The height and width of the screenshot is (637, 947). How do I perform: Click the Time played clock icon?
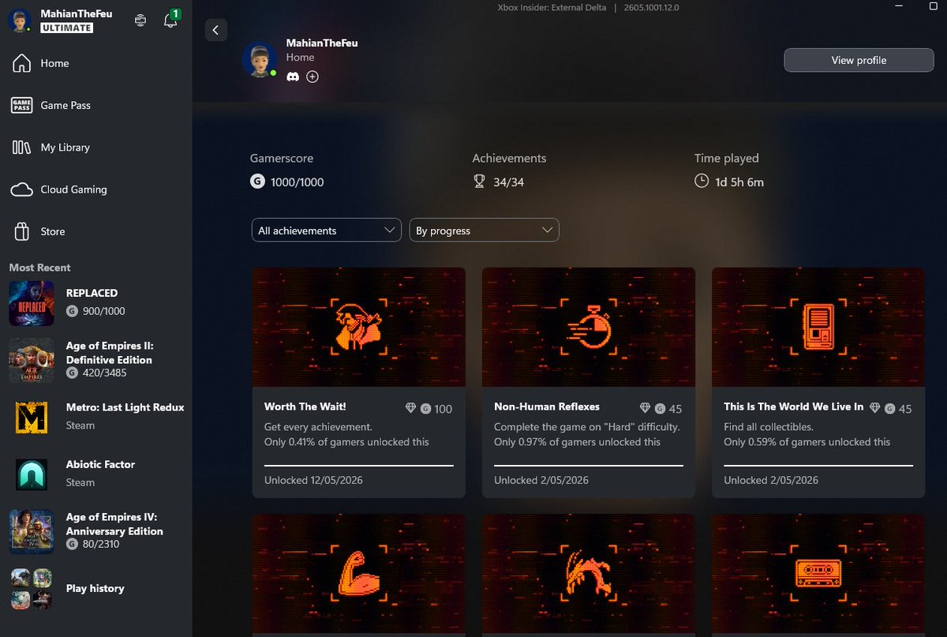pos(702,182)
